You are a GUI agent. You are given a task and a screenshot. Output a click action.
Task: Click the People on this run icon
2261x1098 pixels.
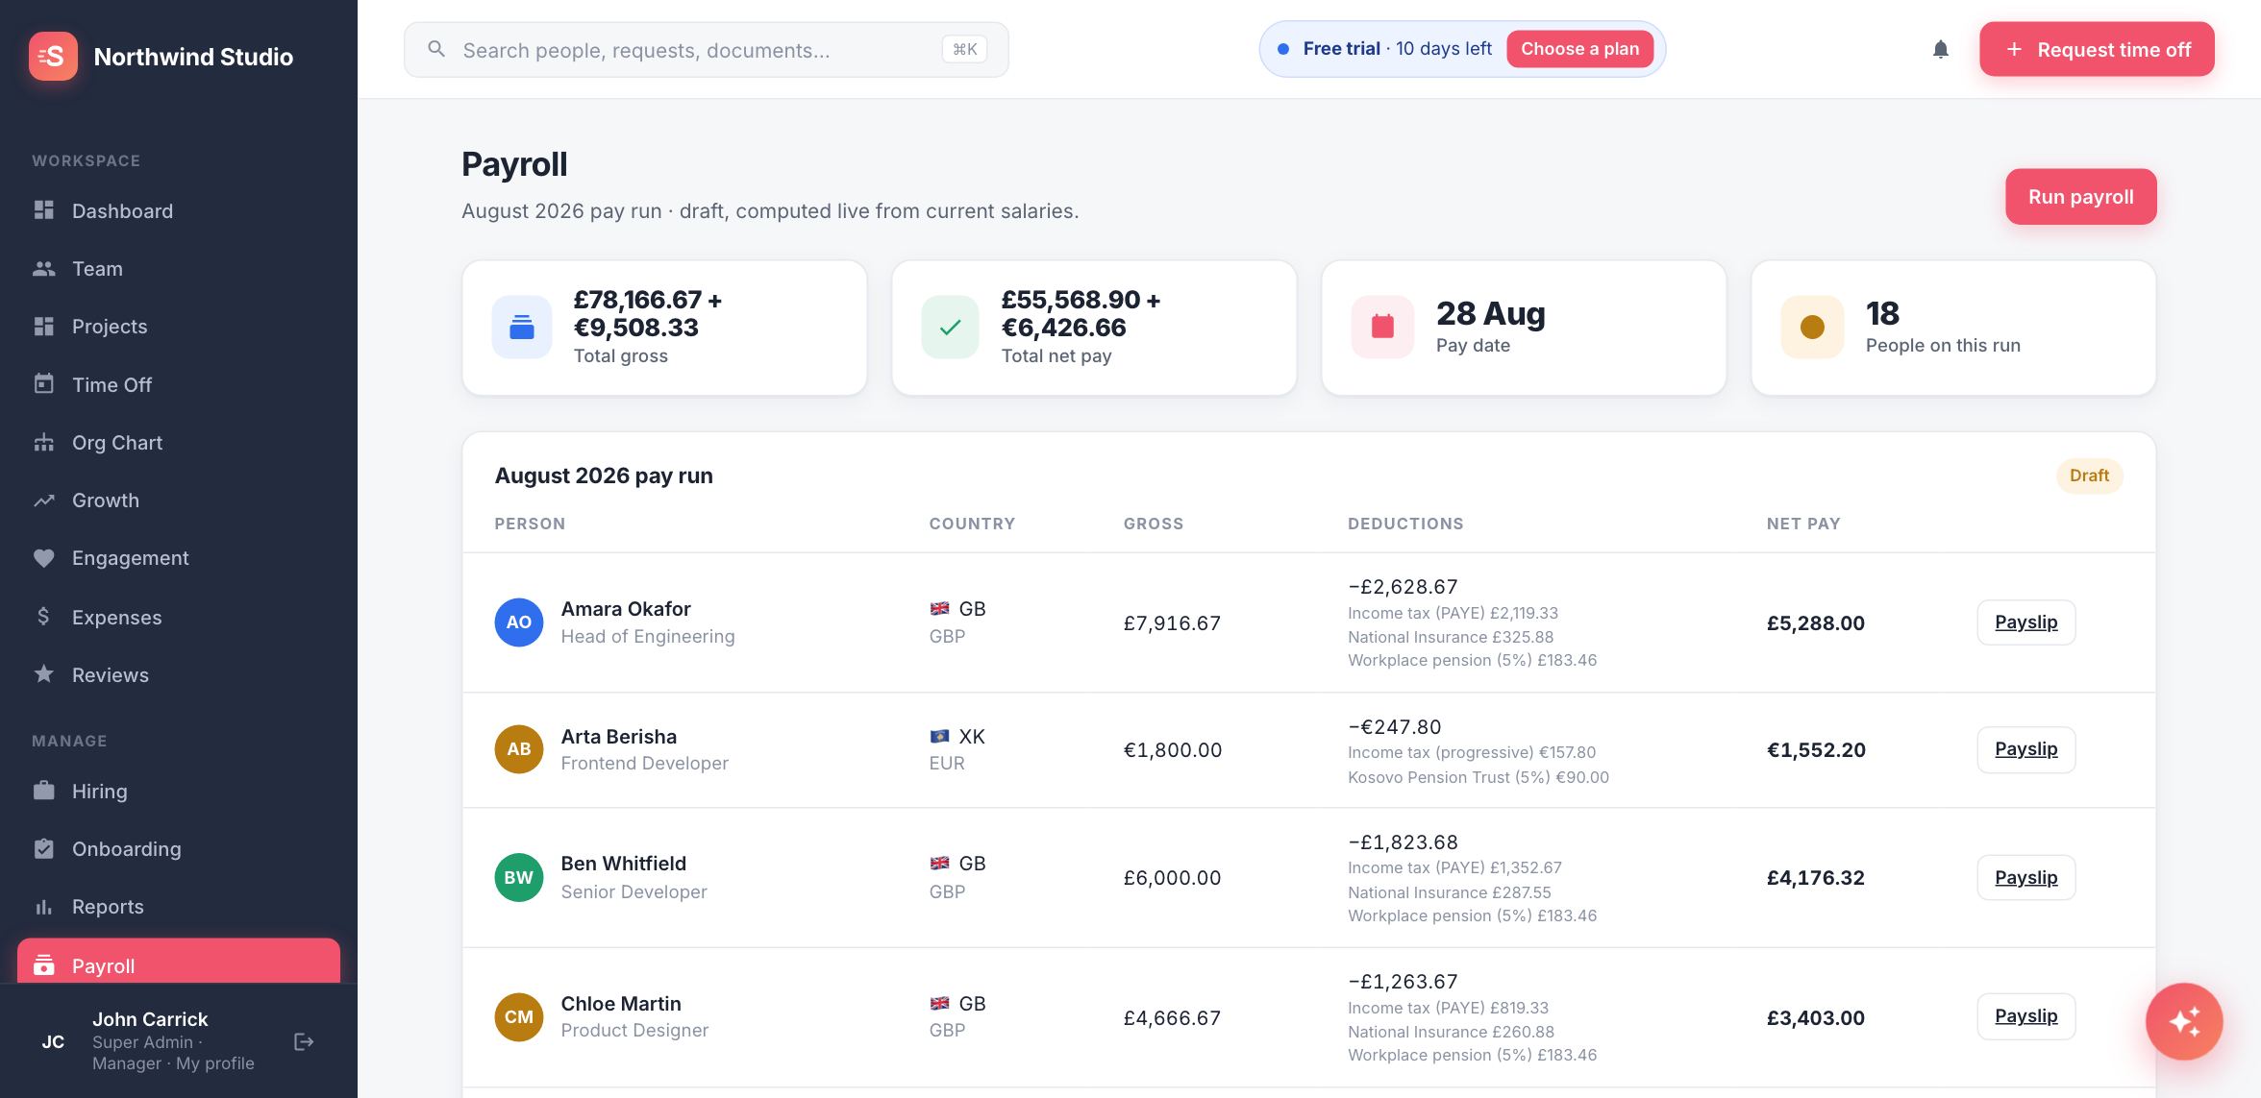coord(1812,327)
